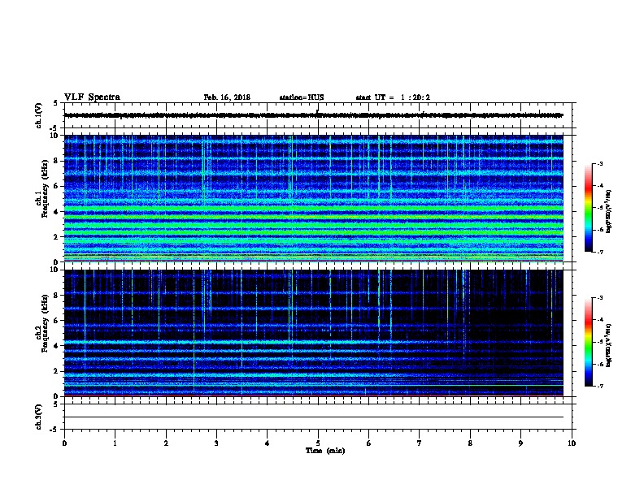Click time axis tick label "10"
This screenshot has height=497, width=644.
pyautogui.click(x=572, y=443)
